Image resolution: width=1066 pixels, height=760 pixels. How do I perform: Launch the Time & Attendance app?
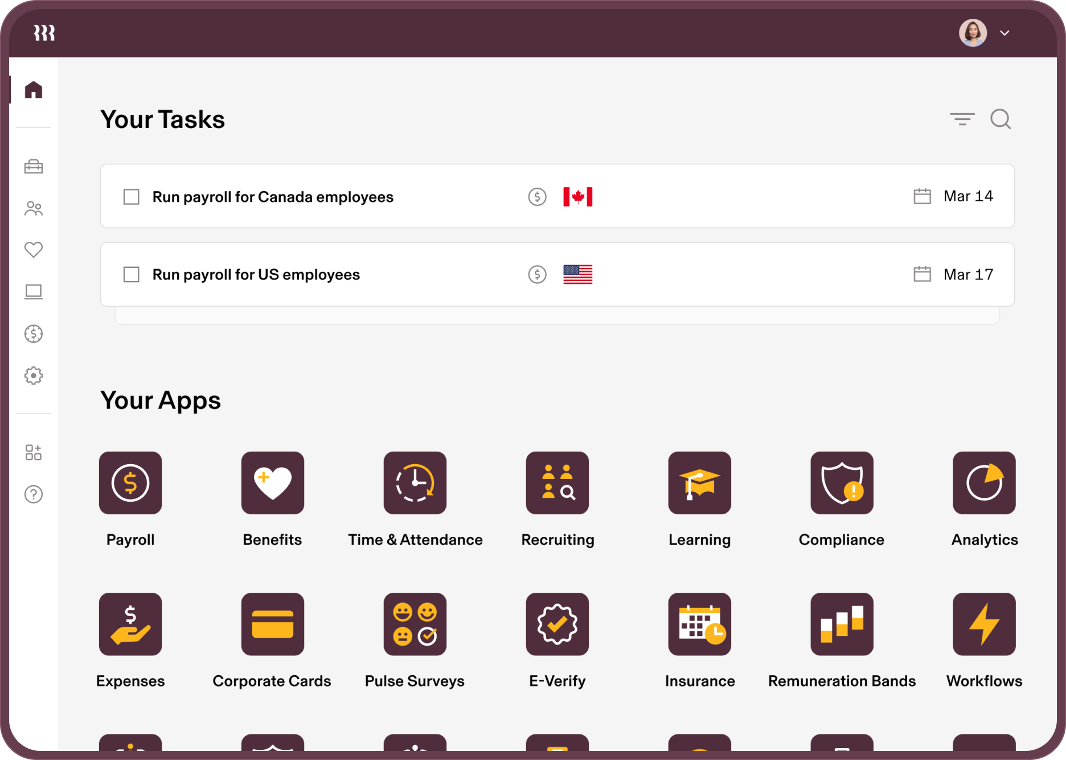[x=415, y=483]
